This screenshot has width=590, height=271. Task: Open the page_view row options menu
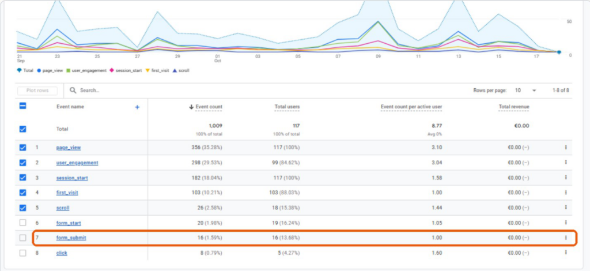566,148
